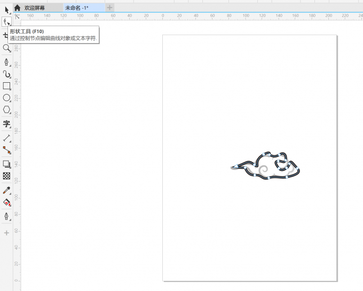Open Quick Customize plus at toolbox bottom
The image size is (363, 291).
coord(6,233)
